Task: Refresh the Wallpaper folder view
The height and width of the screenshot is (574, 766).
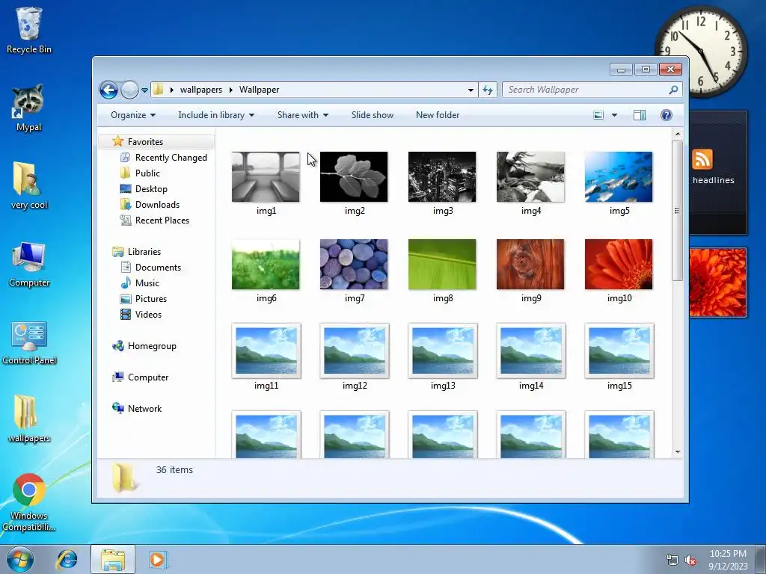Action: pos(488,90)
